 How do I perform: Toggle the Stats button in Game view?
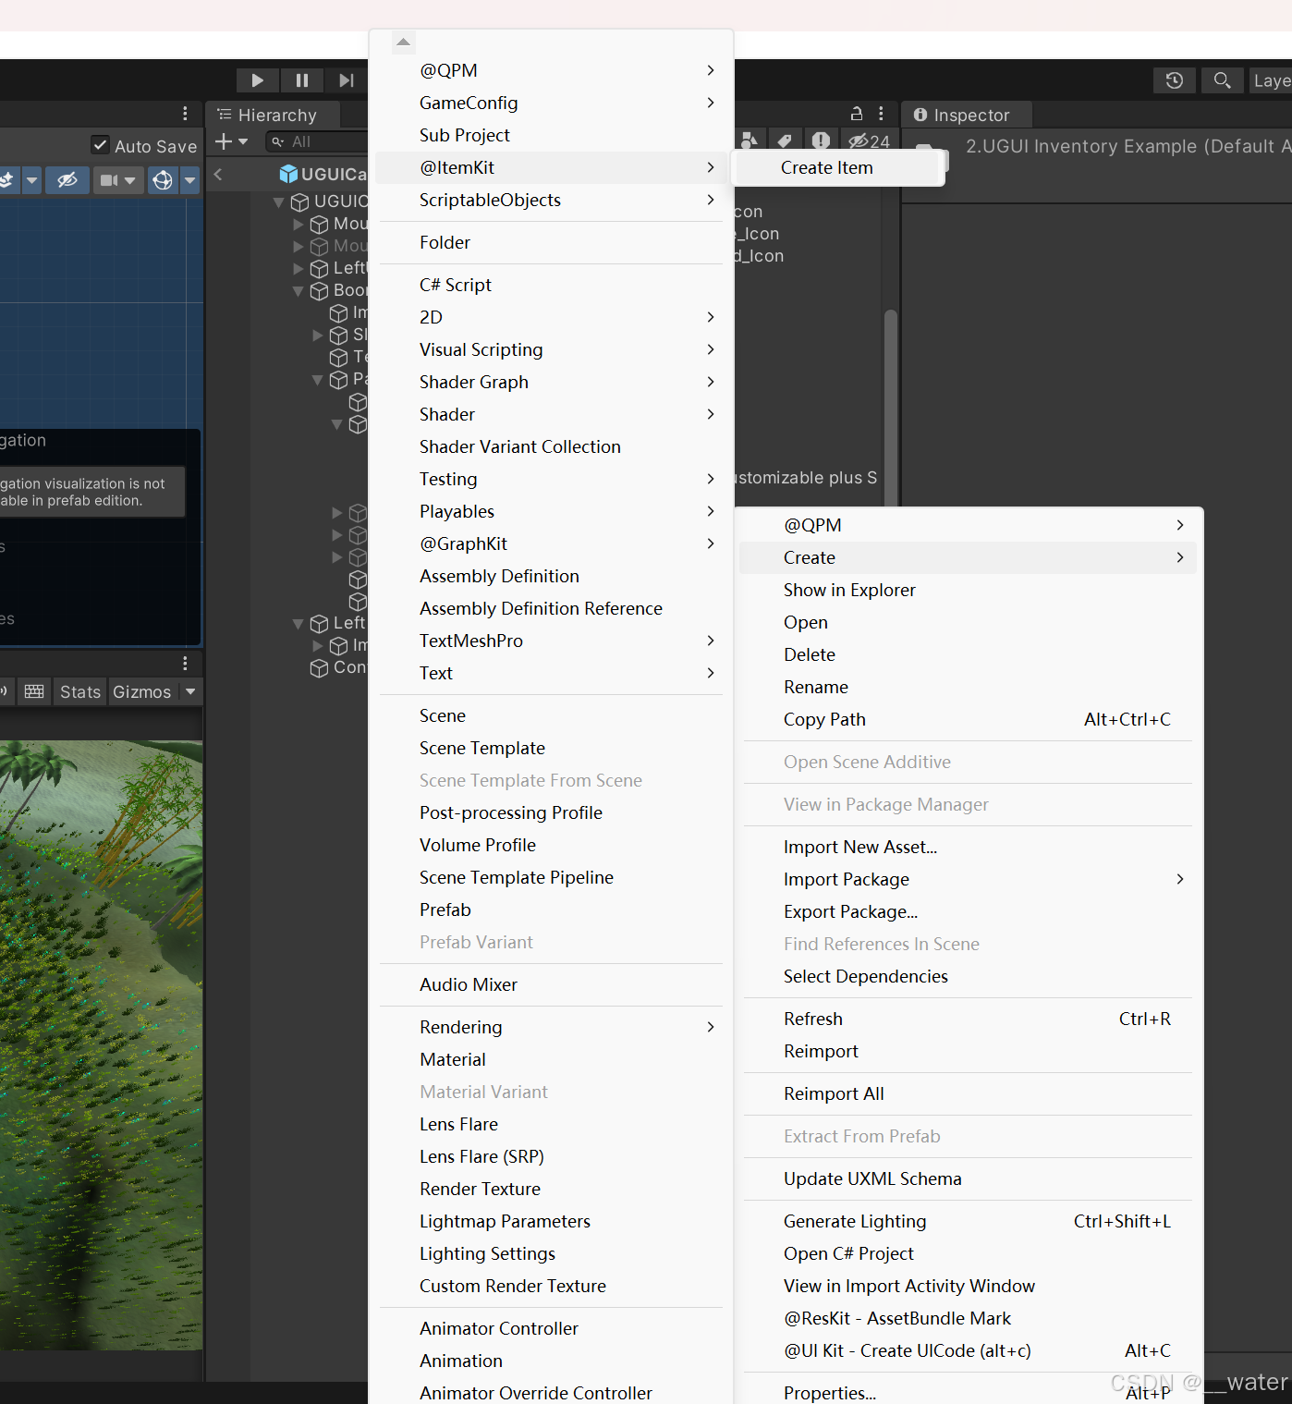click(80, 691)
